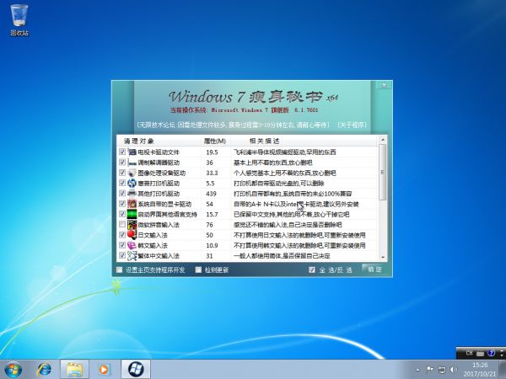Click the 图像处理设备驱动 camera icon
506x379 pixels.
132,173
